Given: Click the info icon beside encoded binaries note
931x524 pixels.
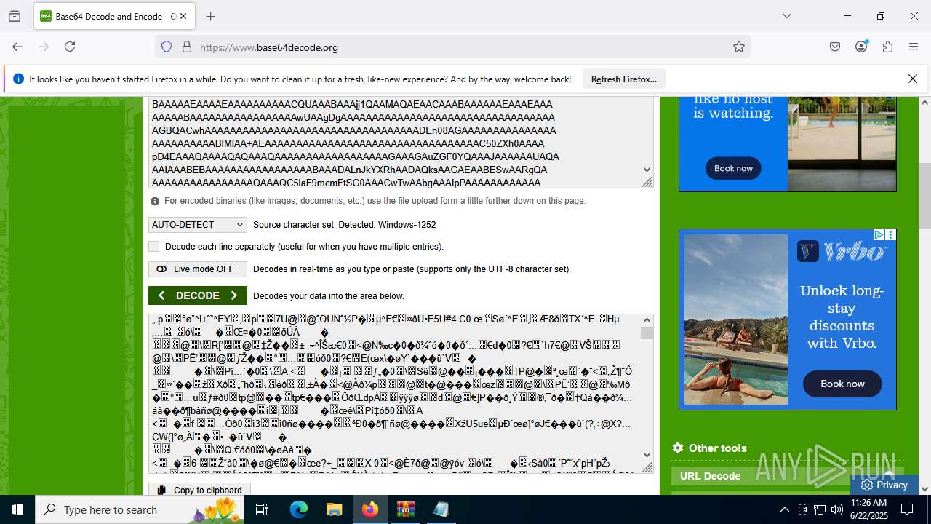Looking at the screenshot, I should pos(155,201).
